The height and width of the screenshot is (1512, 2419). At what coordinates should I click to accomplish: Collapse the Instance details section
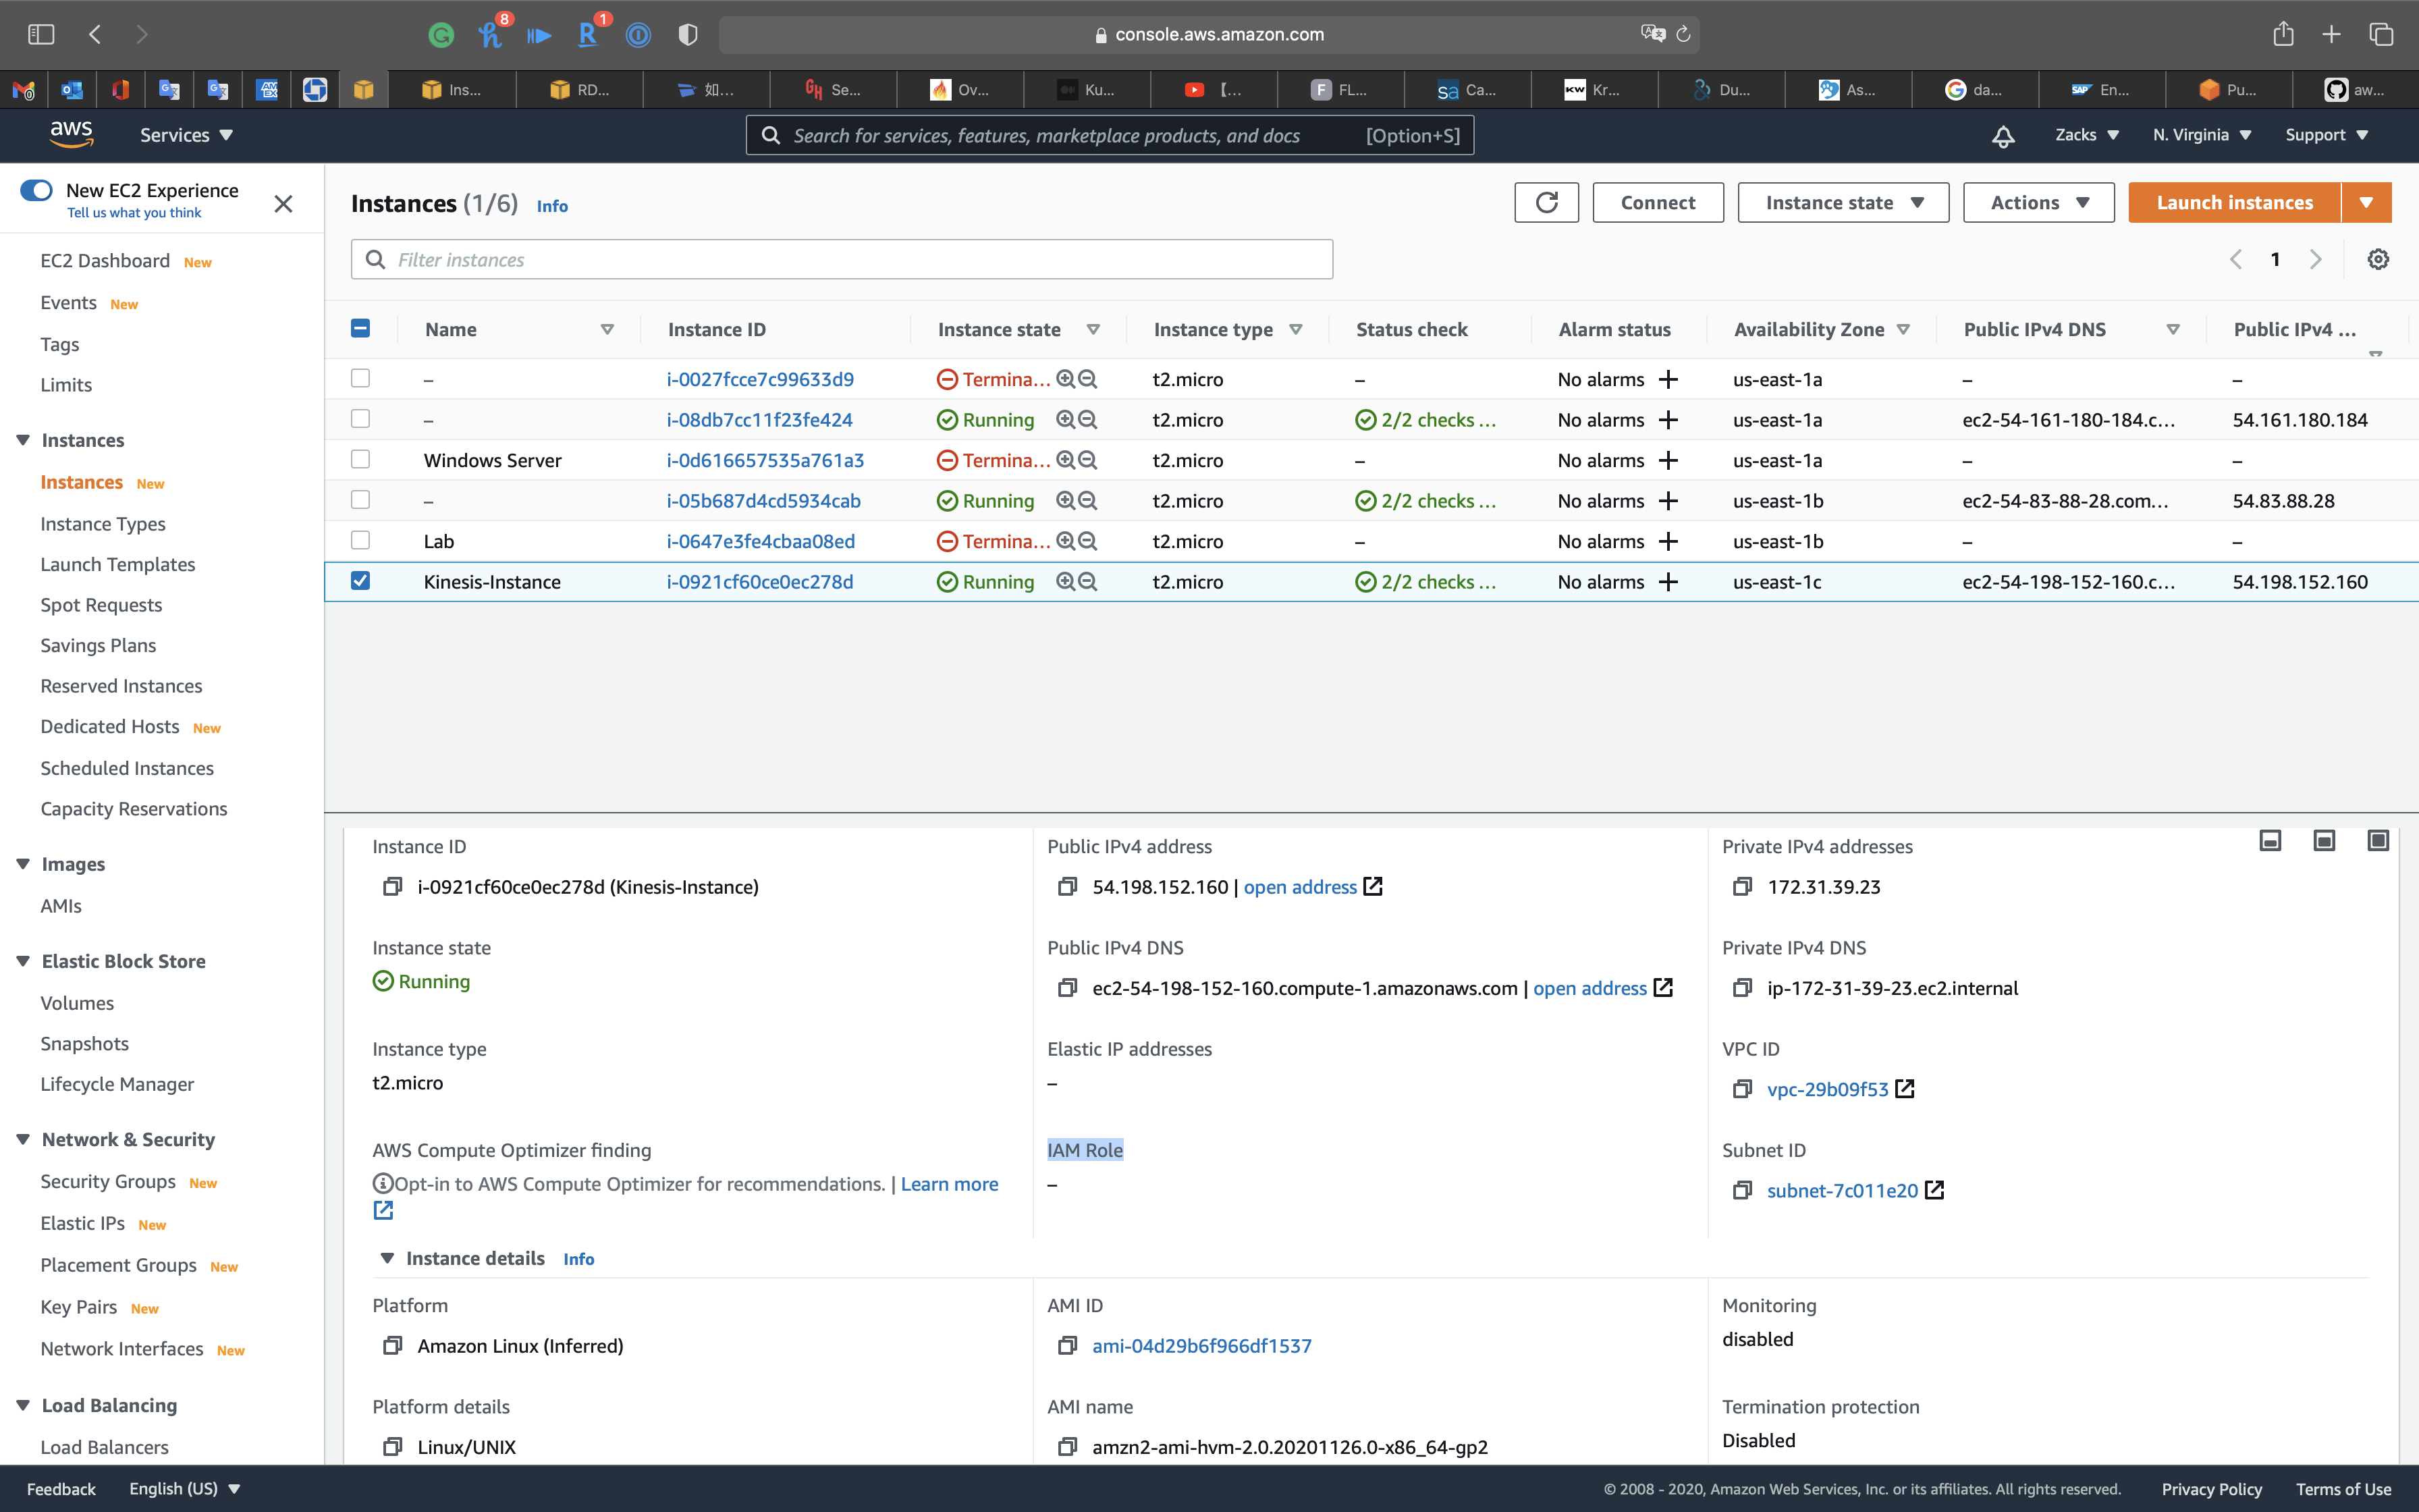[x=387, y=1259]
